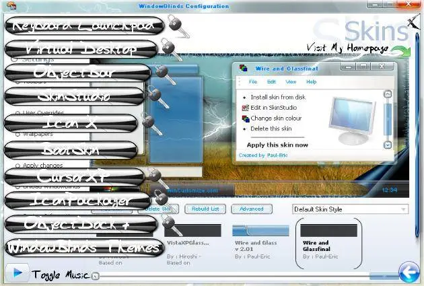Click the Wire and Glassfinal preview title icon
Image resolution: width=424 pixels, height=286 pixels.
coord(243,68)
